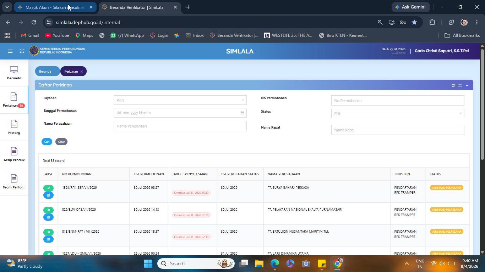Focus the Nama Perusahaan input field
The image size is (485, 272).
coord(180,126)
